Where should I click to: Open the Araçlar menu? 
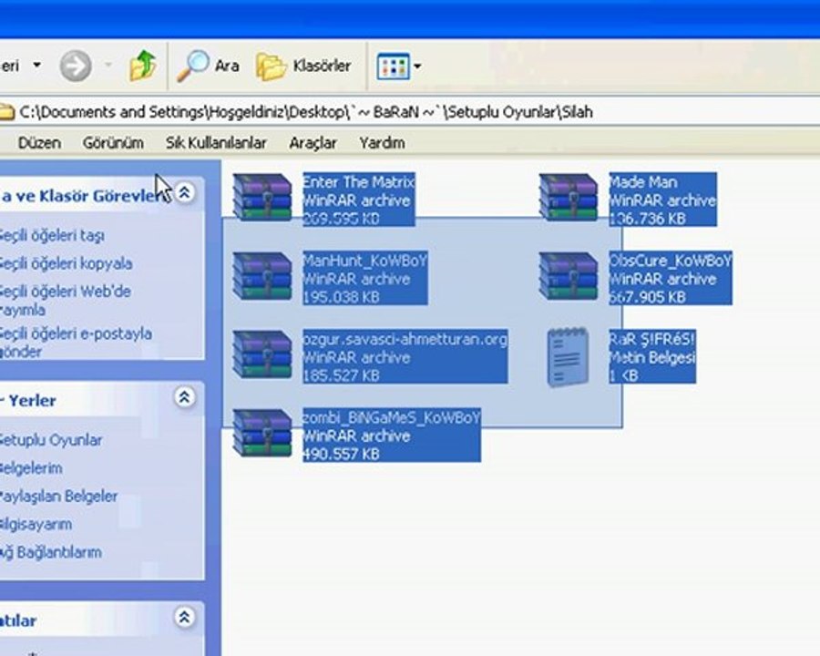(313, 143)
